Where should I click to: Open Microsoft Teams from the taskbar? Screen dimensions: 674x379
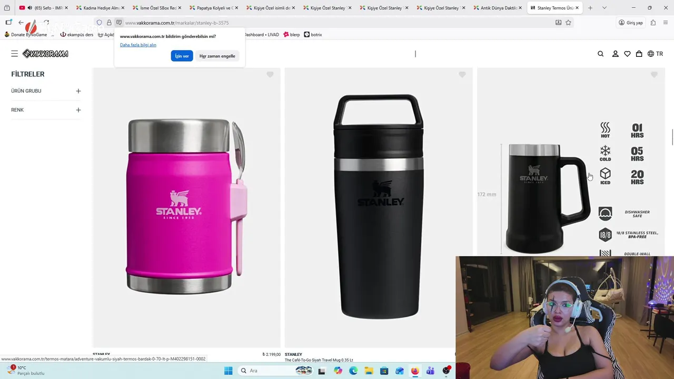click(431, 371)
